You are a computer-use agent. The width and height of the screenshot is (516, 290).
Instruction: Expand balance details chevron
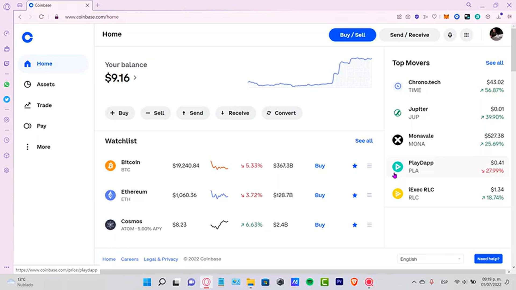click(x=135, y=78)
